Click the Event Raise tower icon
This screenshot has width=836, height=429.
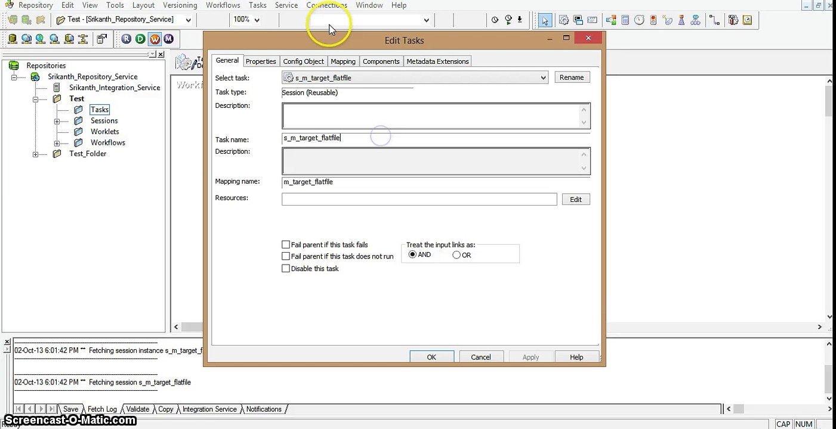[681, 20]
